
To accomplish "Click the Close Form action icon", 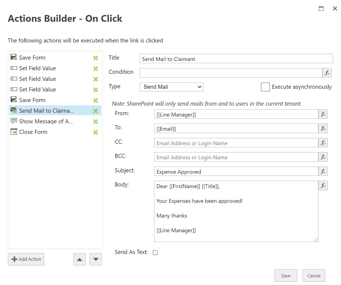I will click(13, 131).
